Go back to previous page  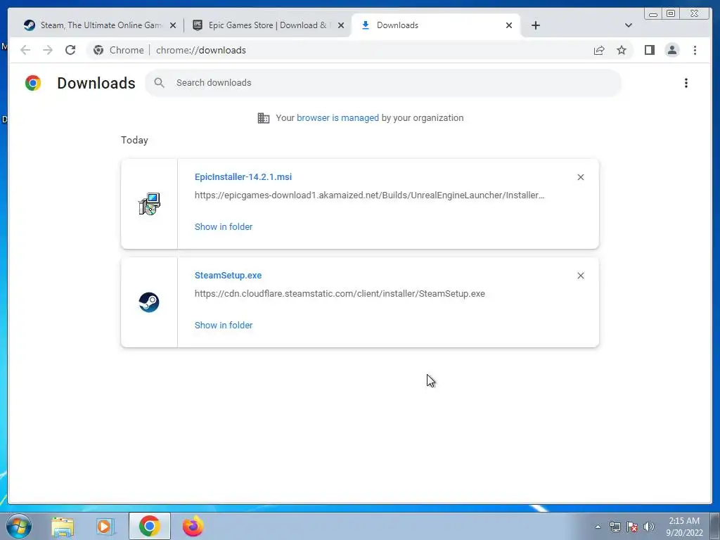coord(25,50)
